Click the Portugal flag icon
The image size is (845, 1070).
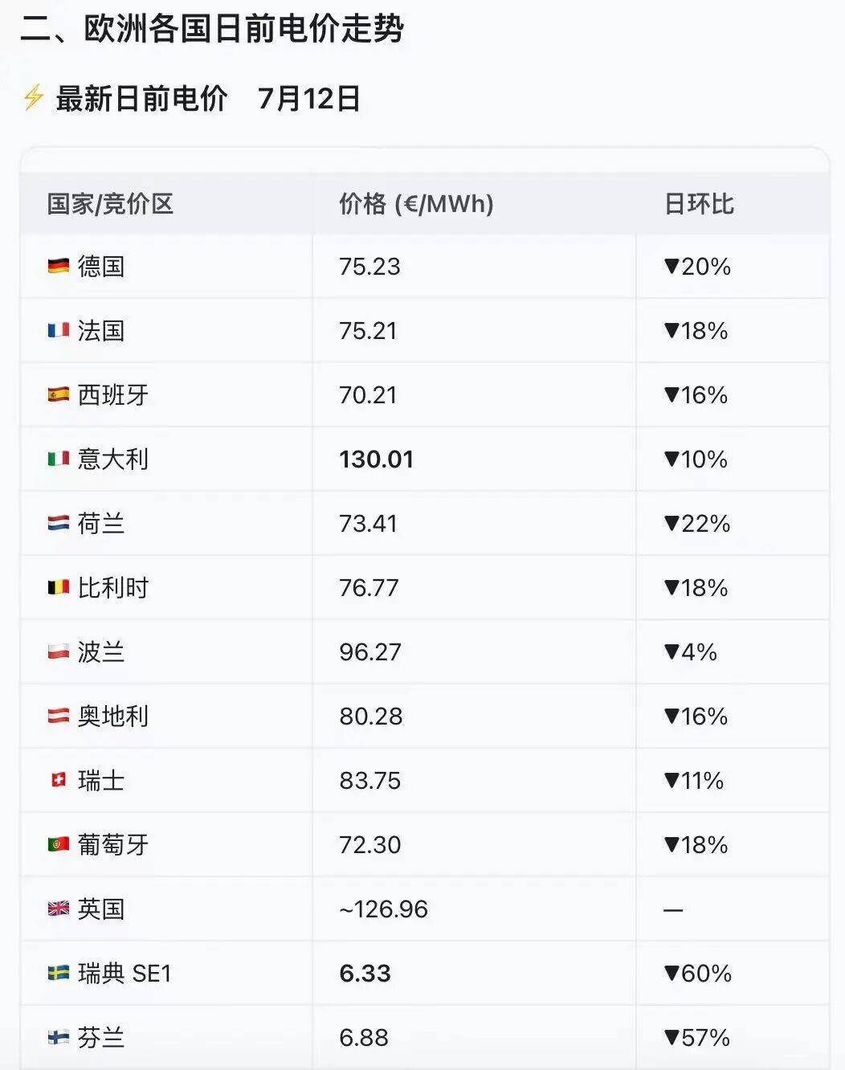(59, 844)
